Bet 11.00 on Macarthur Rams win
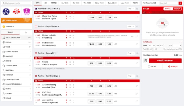 [x=92, y=17]
